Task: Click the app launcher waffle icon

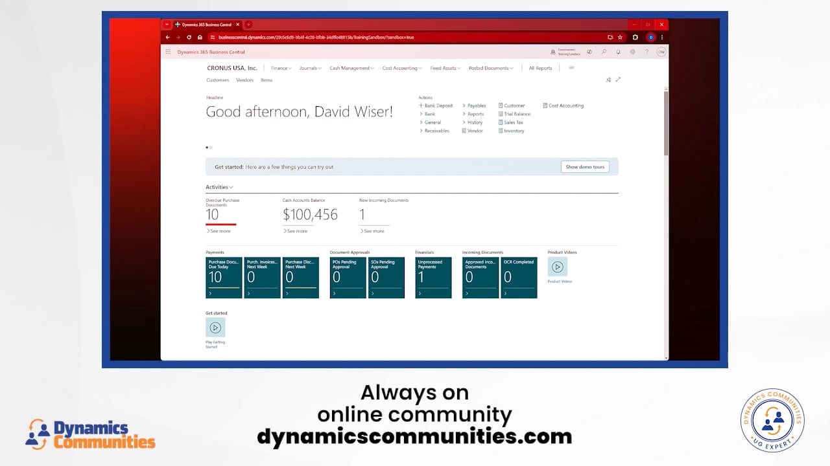Action: [x=168, y=52]
